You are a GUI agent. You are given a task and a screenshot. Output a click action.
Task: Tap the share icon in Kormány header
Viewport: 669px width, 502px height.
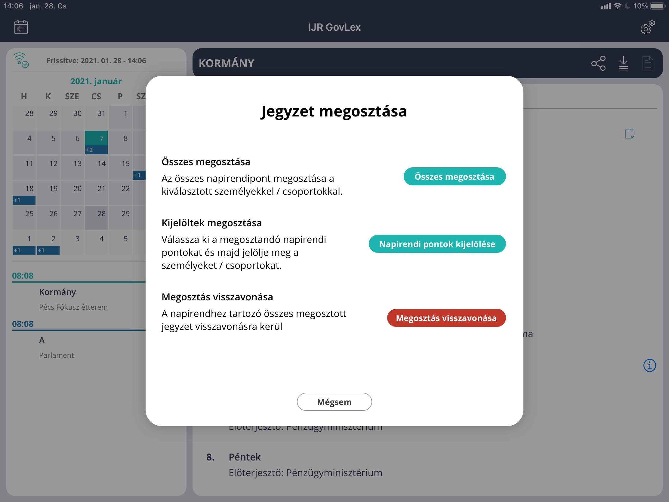(598, 63)
